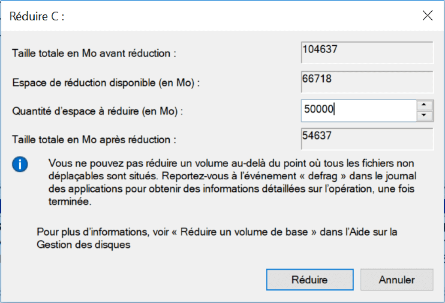445x303 pixels.
Task: Increase shrink amount with the up arrow
Action: [424, 105]
